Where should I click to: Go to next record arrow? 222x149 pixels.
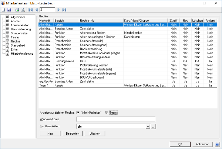click(58, 10)
